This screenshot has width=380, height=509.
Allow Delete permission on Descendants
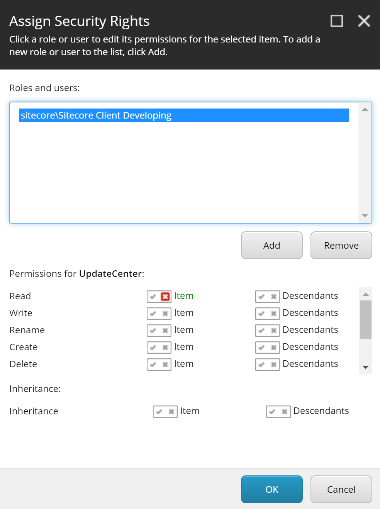pyautogui.click(x=262, y=365)
